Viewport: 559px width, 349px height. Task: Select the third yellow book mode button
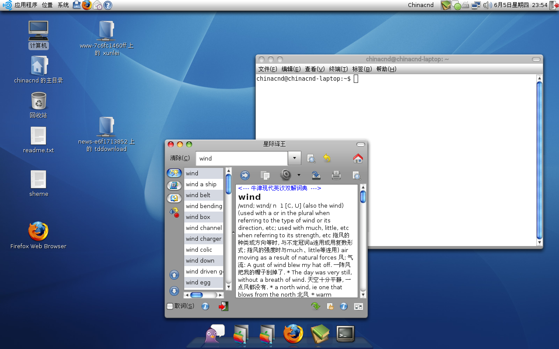click(x=174, y=198)
